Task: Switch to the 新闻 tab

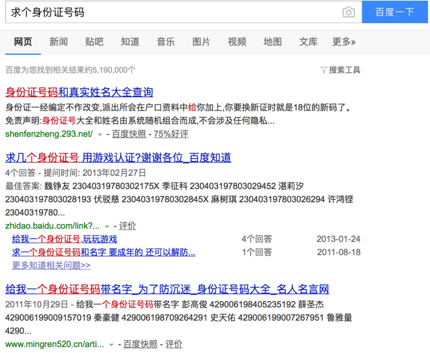Action: (x=59, y=41)
